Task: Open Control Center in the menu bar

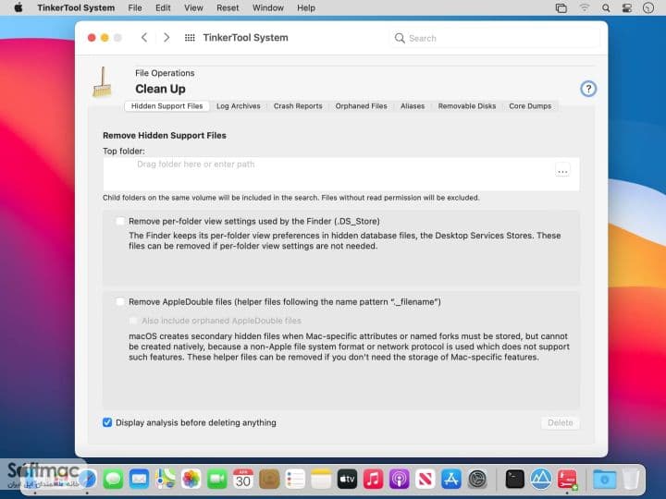Action: tap(627, 8)
